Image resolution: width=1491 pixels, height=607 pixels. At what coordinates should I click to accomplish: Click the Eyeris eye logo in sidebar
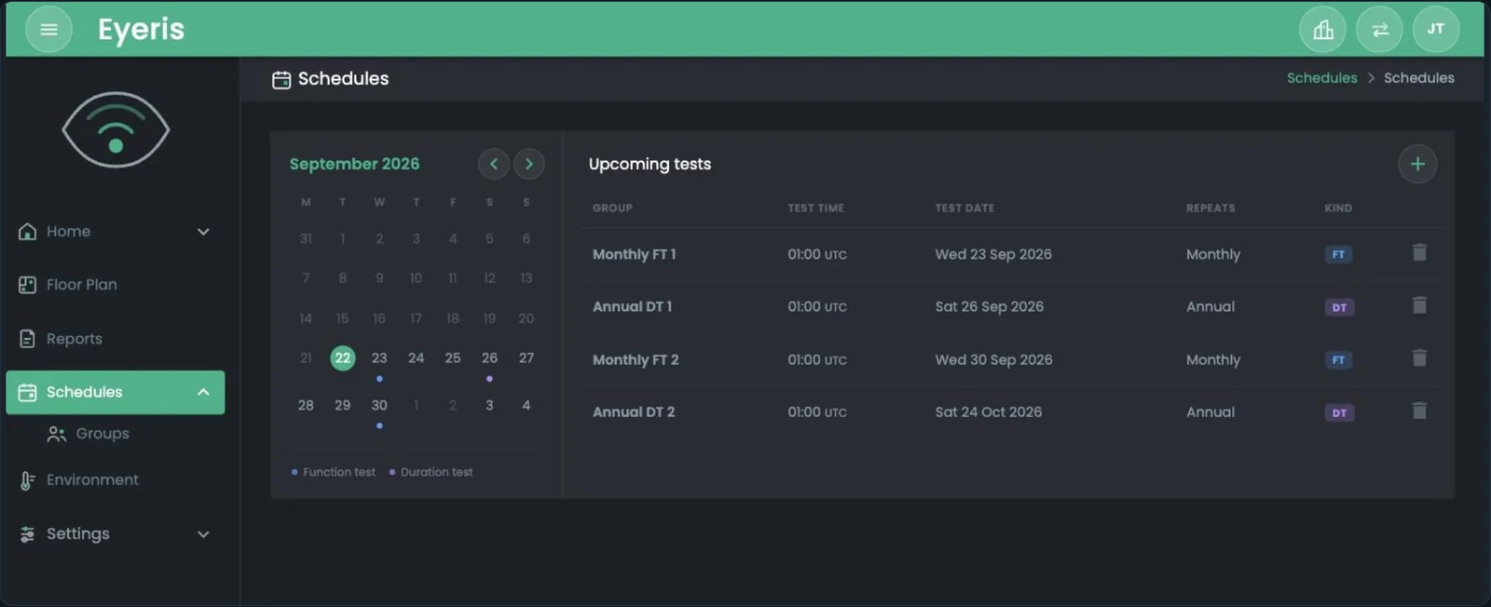pyautogui.click(x=116, y=130)
